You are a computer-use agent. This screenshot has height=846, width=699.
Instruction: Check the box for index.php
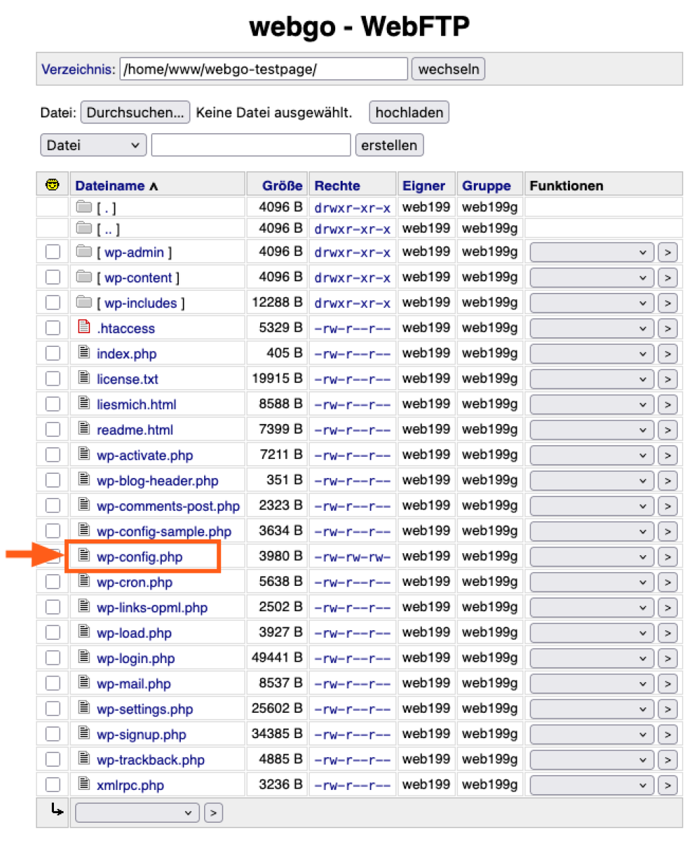pos(53,353)
